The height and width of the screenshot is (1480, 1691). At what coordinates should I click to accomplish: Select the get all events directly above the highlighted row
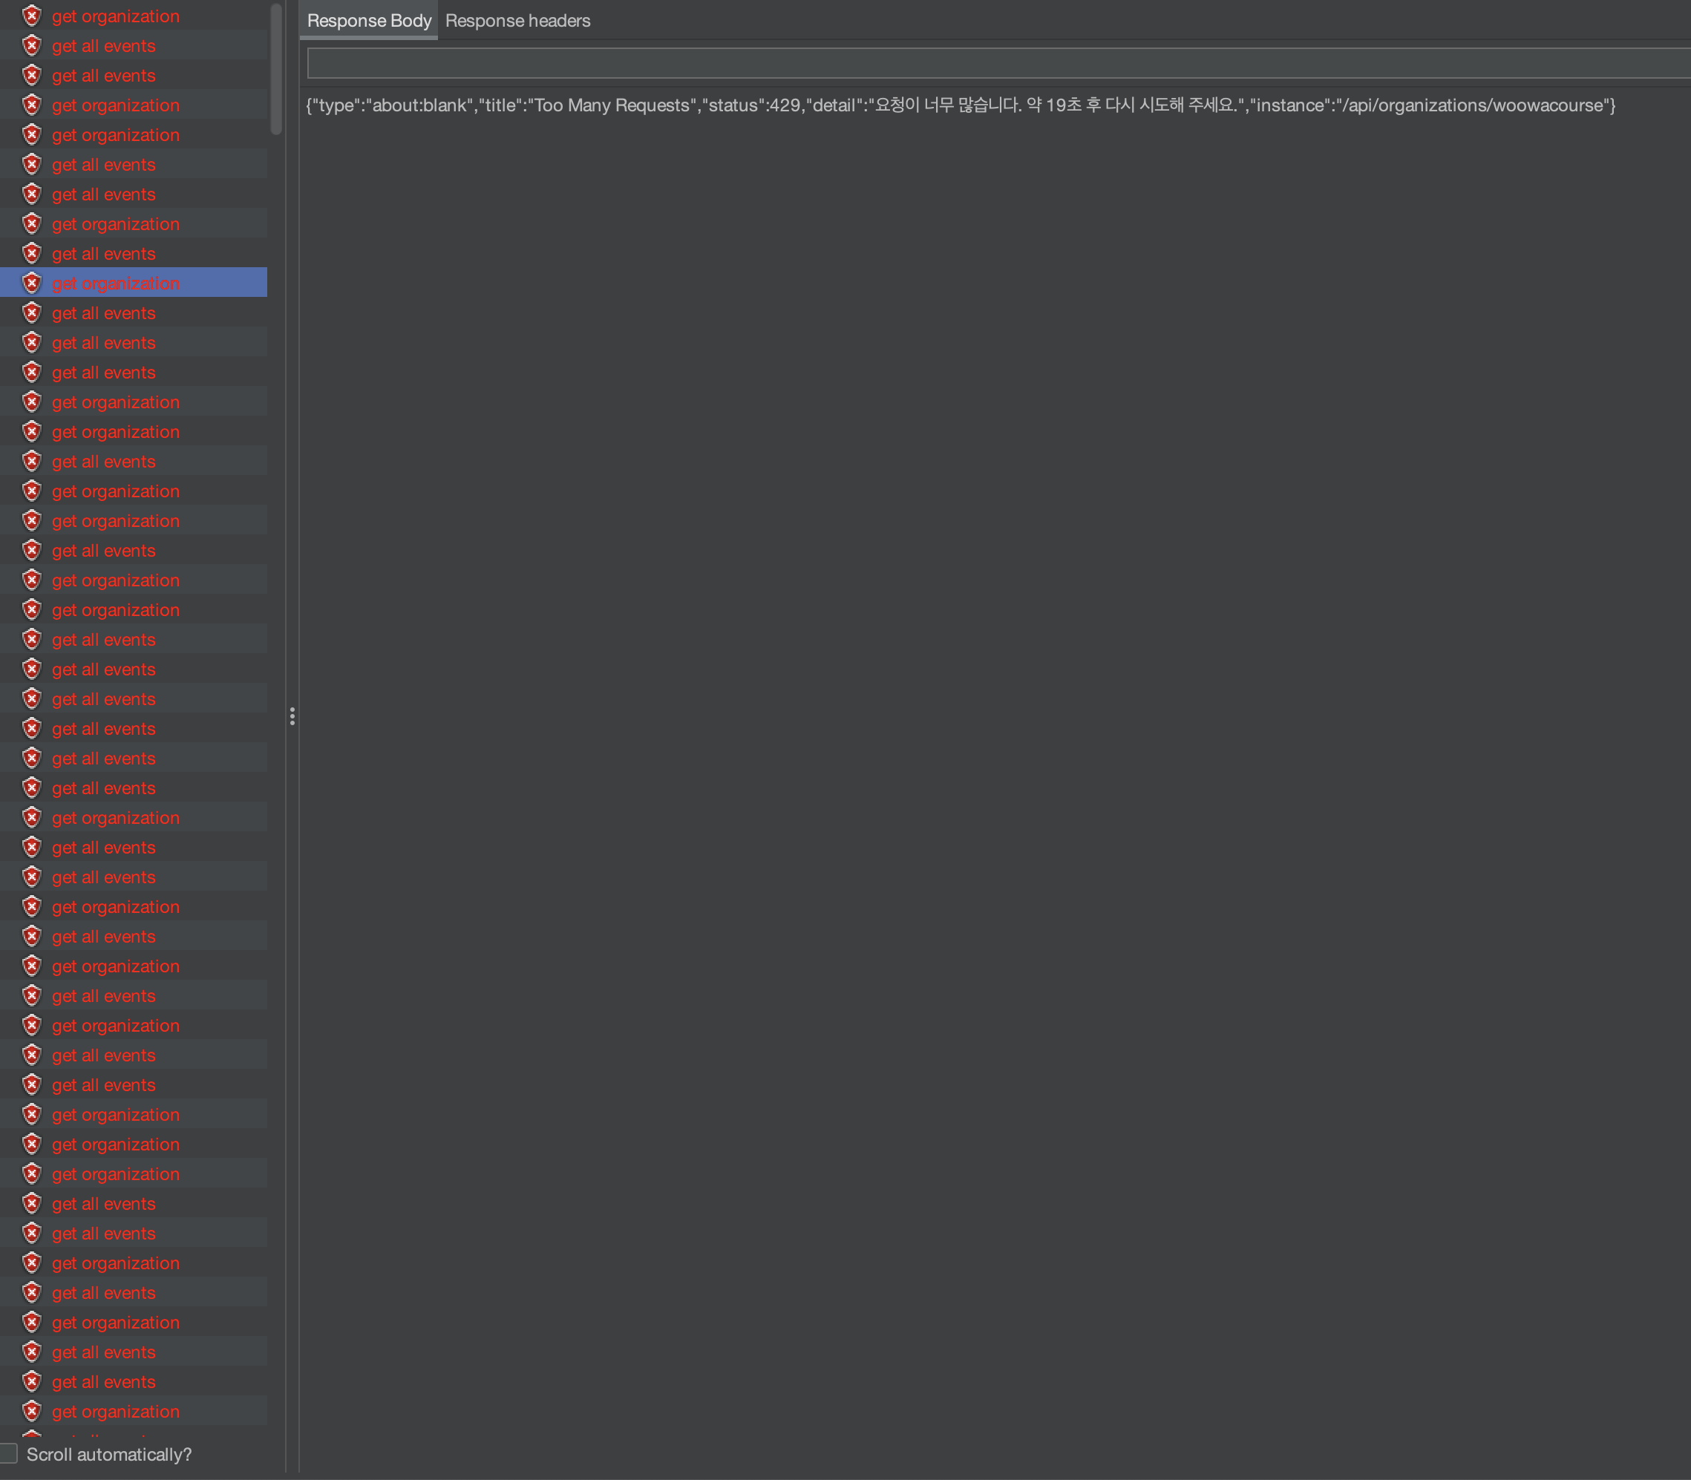point(103,254)
